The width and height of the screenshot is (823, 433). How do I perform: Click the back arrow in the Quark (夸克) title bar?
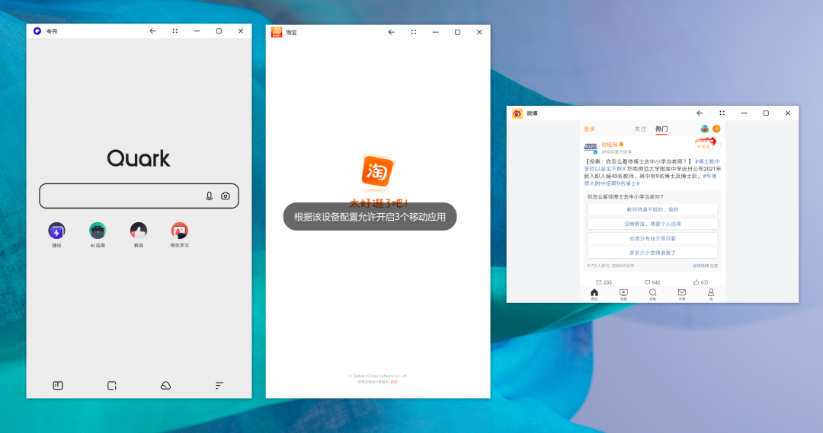(x=152, y=31)
